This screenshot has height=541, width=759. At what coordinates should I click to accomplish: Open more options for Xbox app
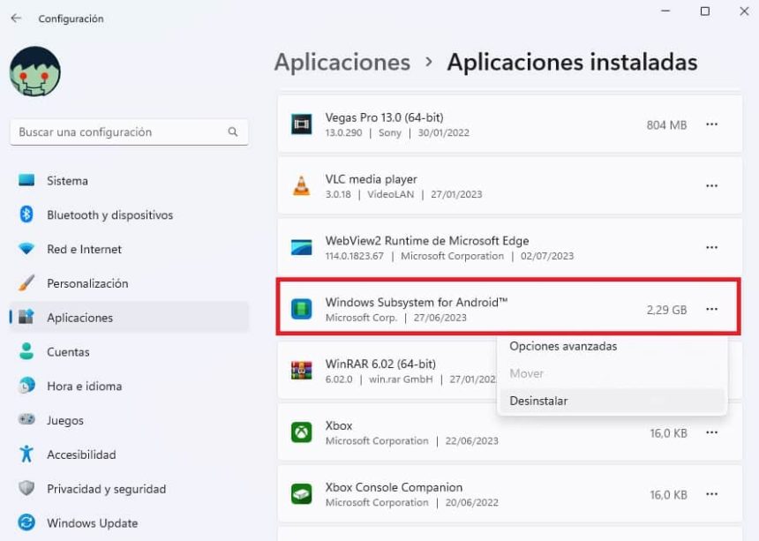[711, 432]
